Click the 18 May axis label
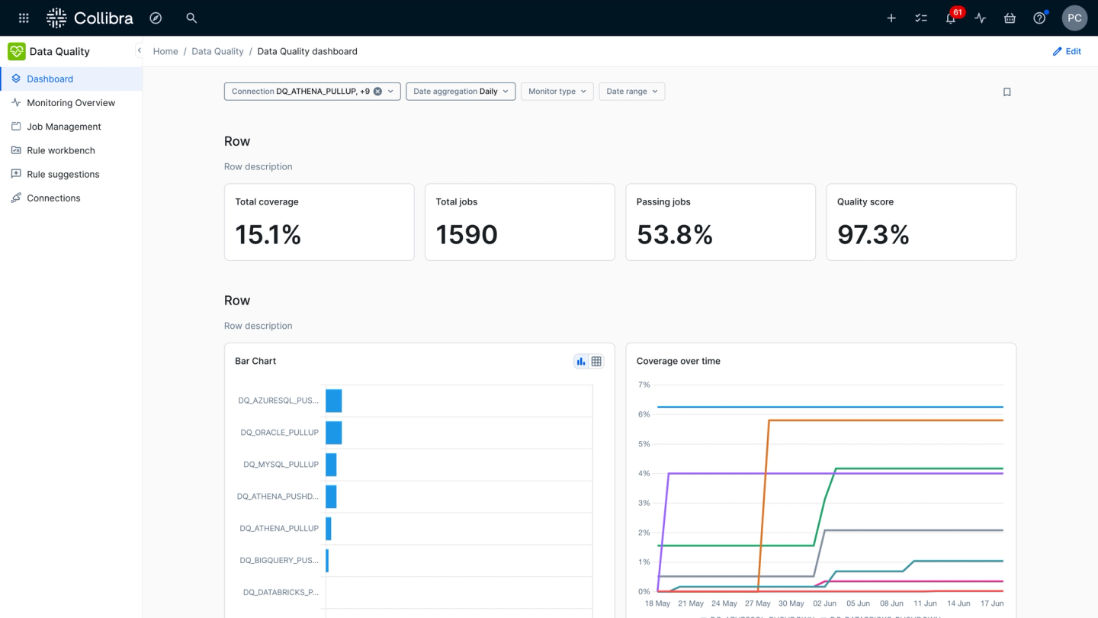1098x618 pixels. coord(657,604)
